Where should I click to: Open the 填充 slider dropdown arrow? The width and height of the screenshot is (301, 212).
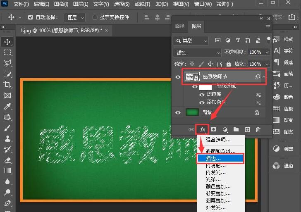point(267,64)
